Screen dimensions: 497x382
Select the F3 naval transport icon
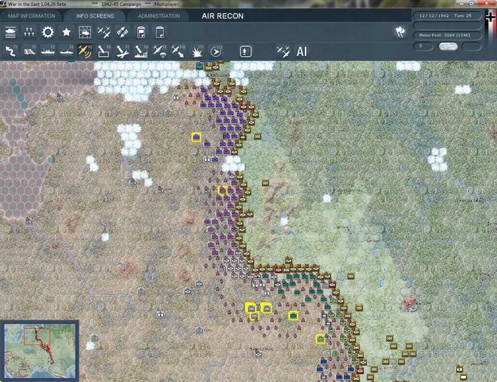[48, 51]
